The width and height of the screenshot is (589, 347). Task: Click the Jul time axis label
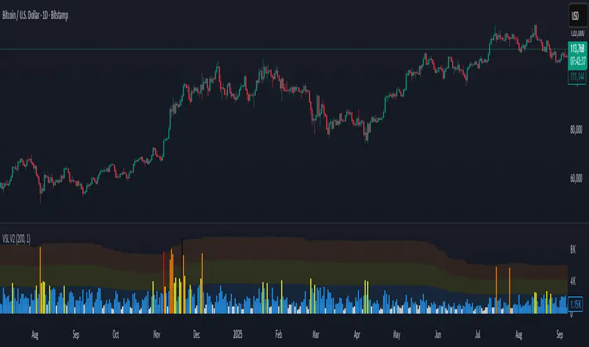pos(477,334)
